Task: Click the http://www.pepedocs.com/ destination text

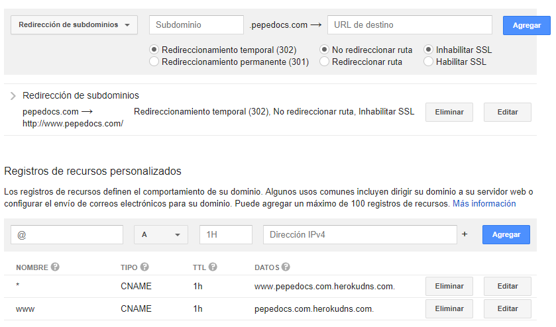Action: pyautogui.click(x=73, y=124)
